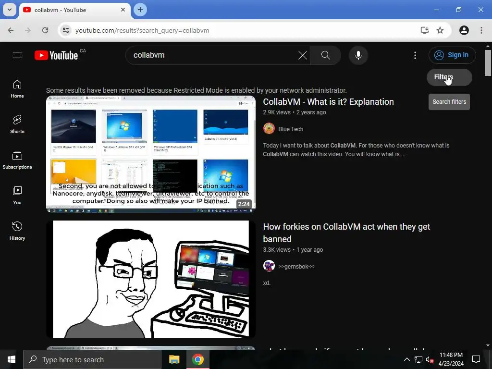The image size is (492, 369).
Task: Go back in Chrome
Action: (11, 30)
